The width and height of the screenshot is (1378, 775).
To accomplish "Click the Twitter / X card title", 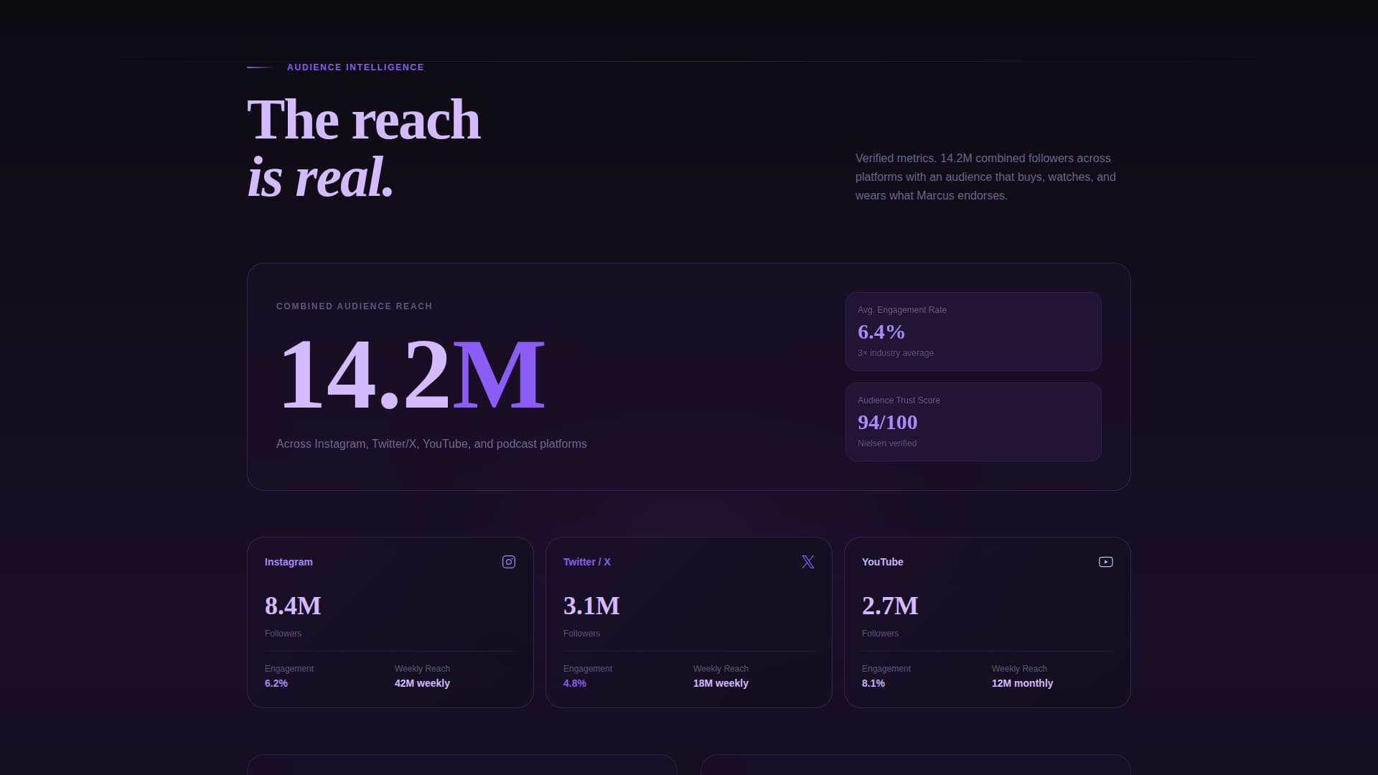I will coord(586,562).
